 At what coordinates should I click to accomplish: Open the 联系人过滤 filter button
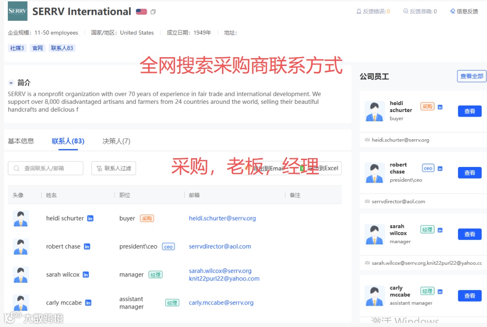click(114, 168)
